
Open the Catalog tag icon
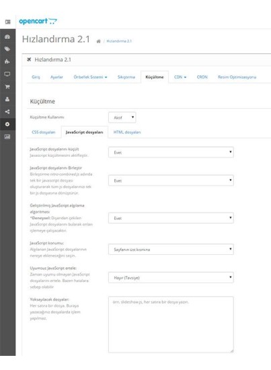pos(7,49)
